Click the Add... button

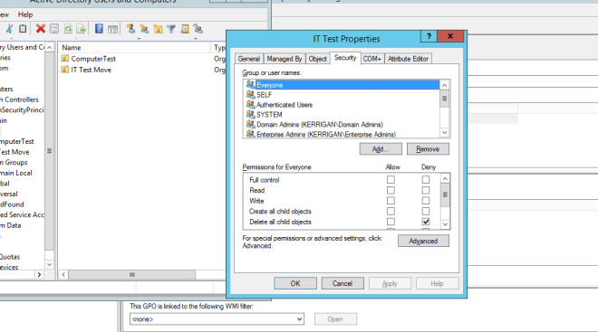[x=381, y=149]
